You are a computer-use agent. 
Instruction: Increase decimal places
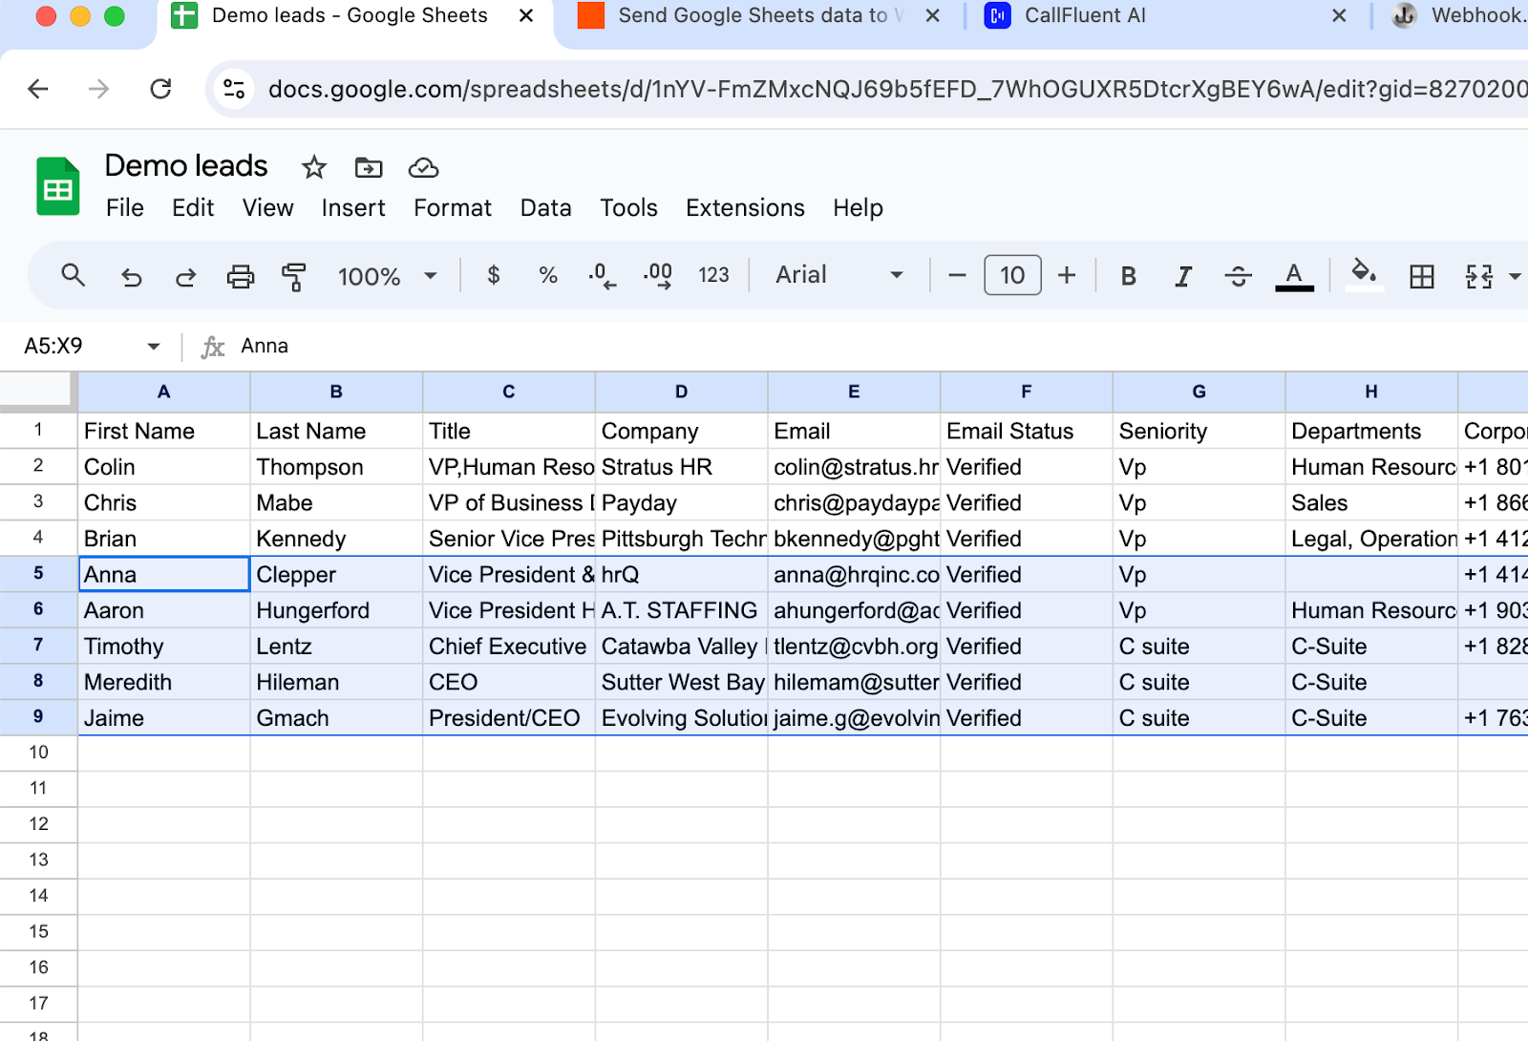[658, 275]
